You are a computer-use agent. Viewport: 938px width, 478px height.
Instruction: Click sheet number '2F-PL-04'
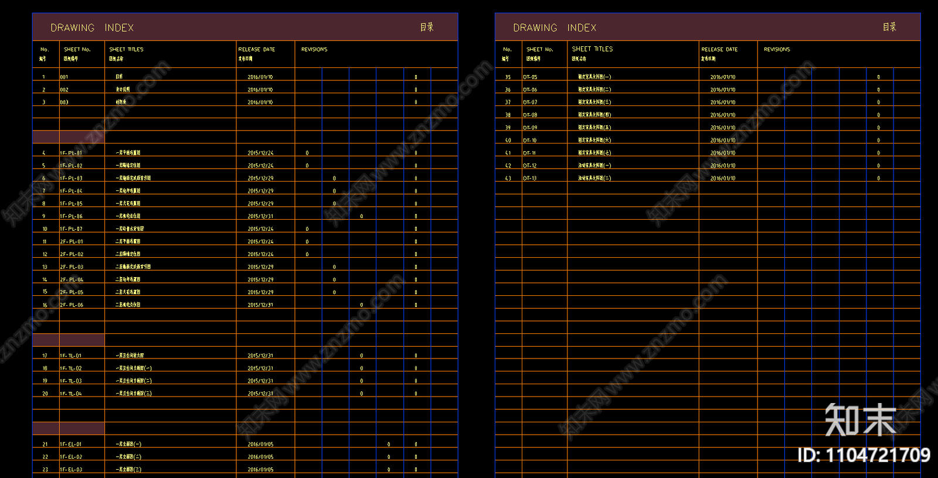tap(72, 279)
